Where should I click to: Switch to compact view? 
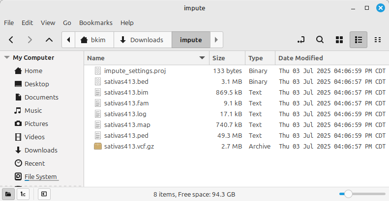click(378, 40)
